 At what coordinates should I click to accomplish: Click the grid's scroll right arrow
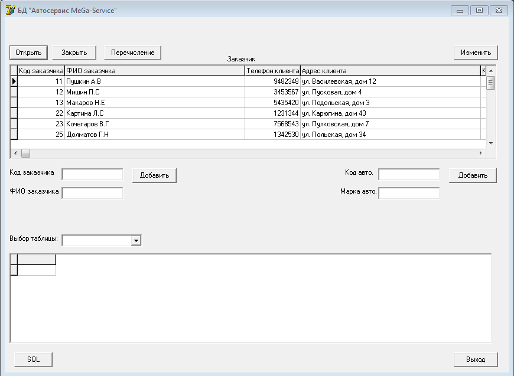tap(481, 153)
